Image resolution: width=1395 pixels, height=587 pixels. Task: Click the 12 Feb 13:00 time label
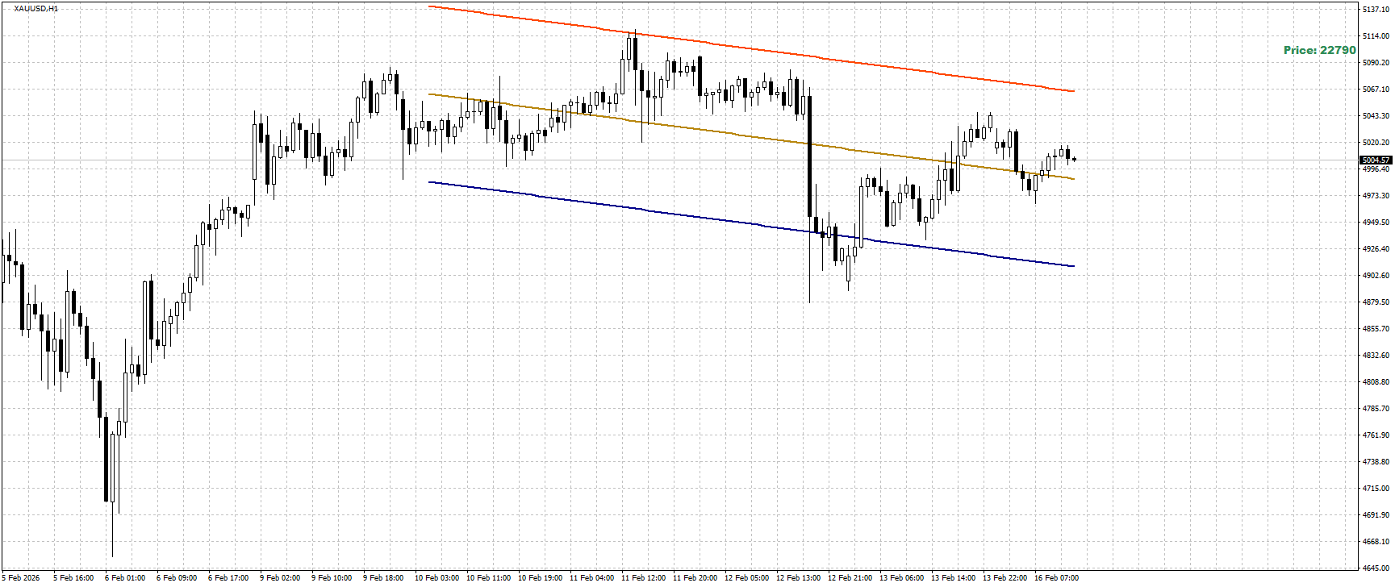798,578
